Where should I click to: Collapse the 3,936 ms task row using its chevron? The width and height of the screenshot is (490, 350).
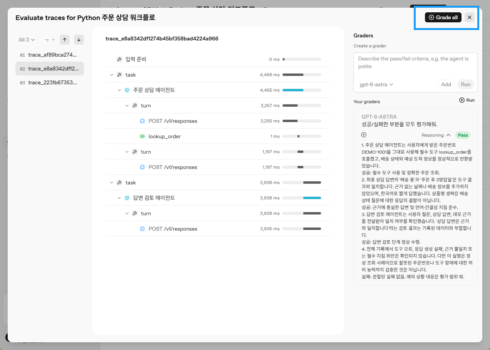(112, 183)
